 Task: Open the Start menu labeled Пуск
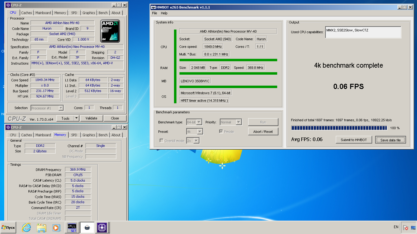[x=8, y=227]
